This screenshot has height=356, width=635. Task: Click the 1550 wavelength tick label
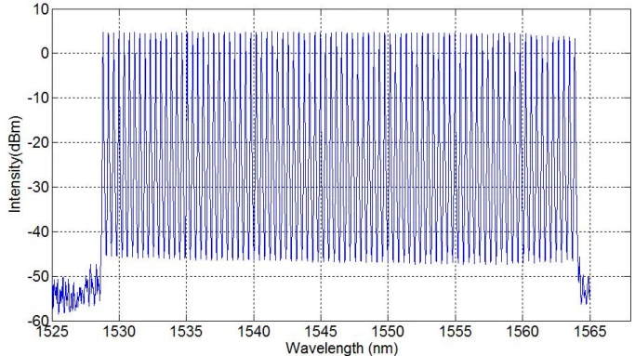(x=388, y=332)
